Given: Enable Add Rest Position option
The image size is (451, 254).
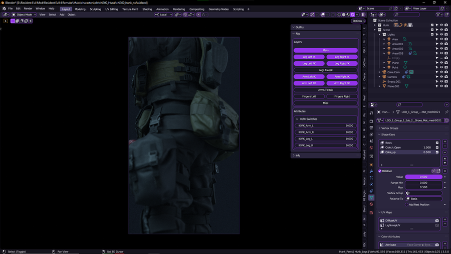Looking at the screenshot, I should click(x=406, y=205).
